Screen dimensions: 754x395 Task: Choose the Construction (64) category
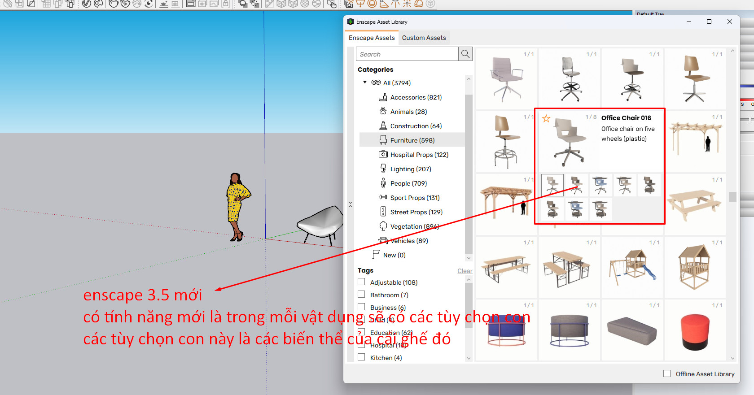[x=412, y=126]
